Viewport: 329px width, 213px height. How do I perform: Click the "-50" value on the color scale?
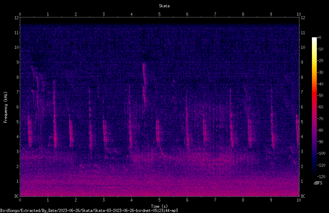[320, 95]
